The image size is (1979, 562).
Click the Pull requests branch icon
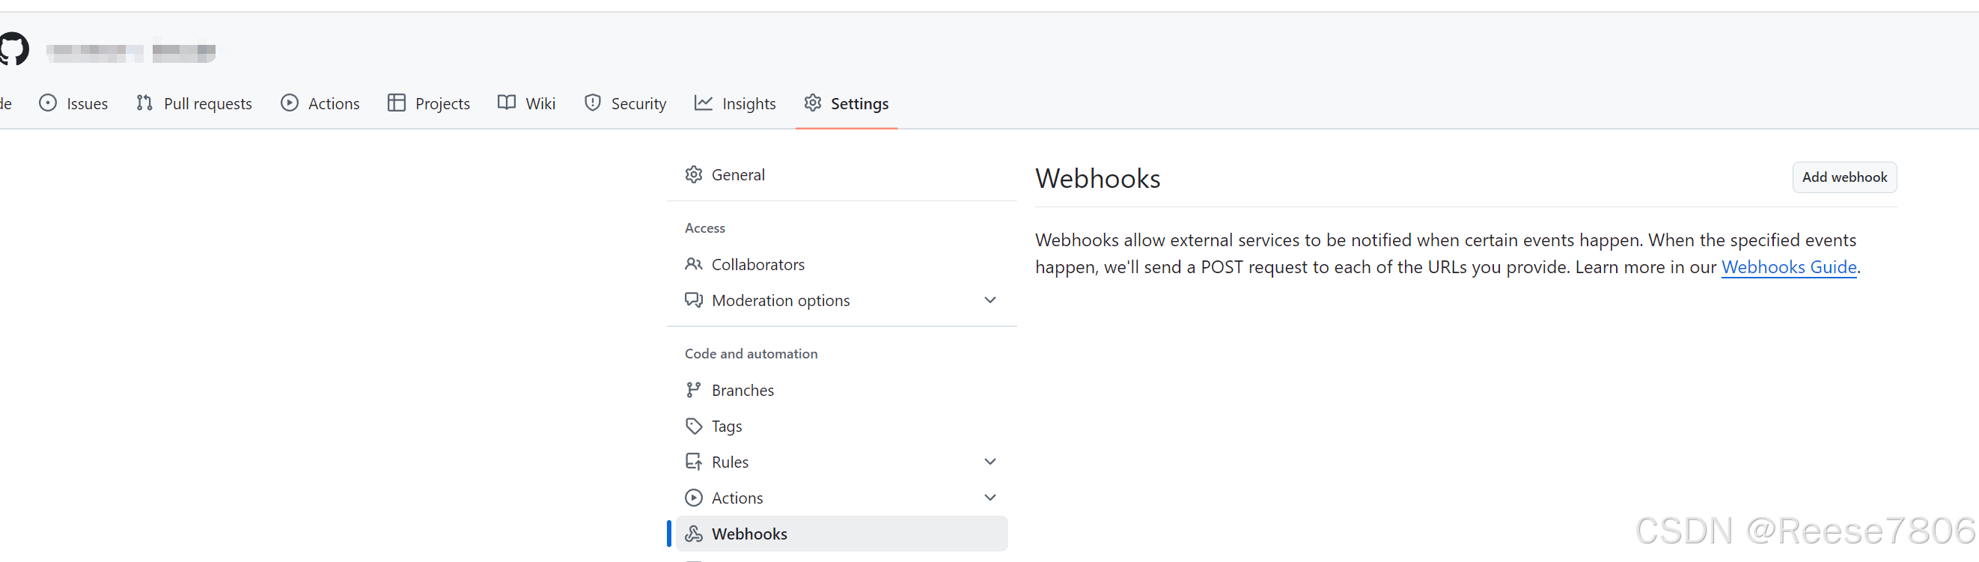point(144,103)
